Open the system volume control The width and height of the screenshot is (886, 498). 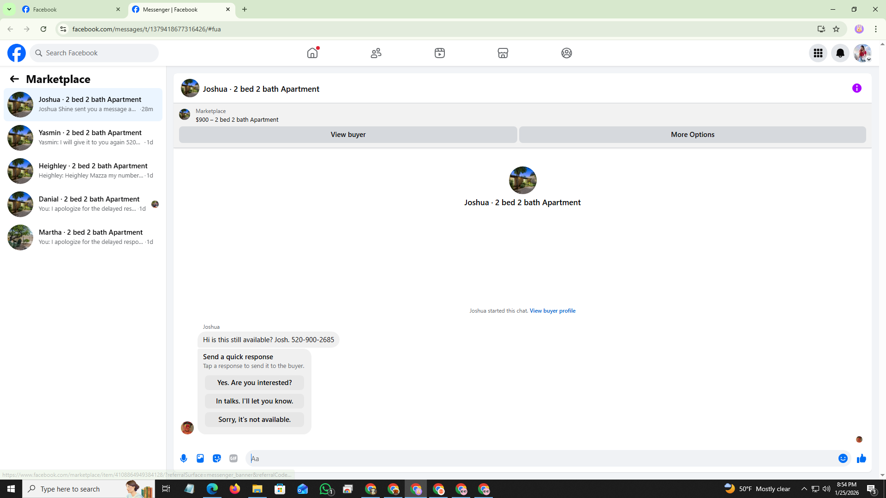point(826,489)
